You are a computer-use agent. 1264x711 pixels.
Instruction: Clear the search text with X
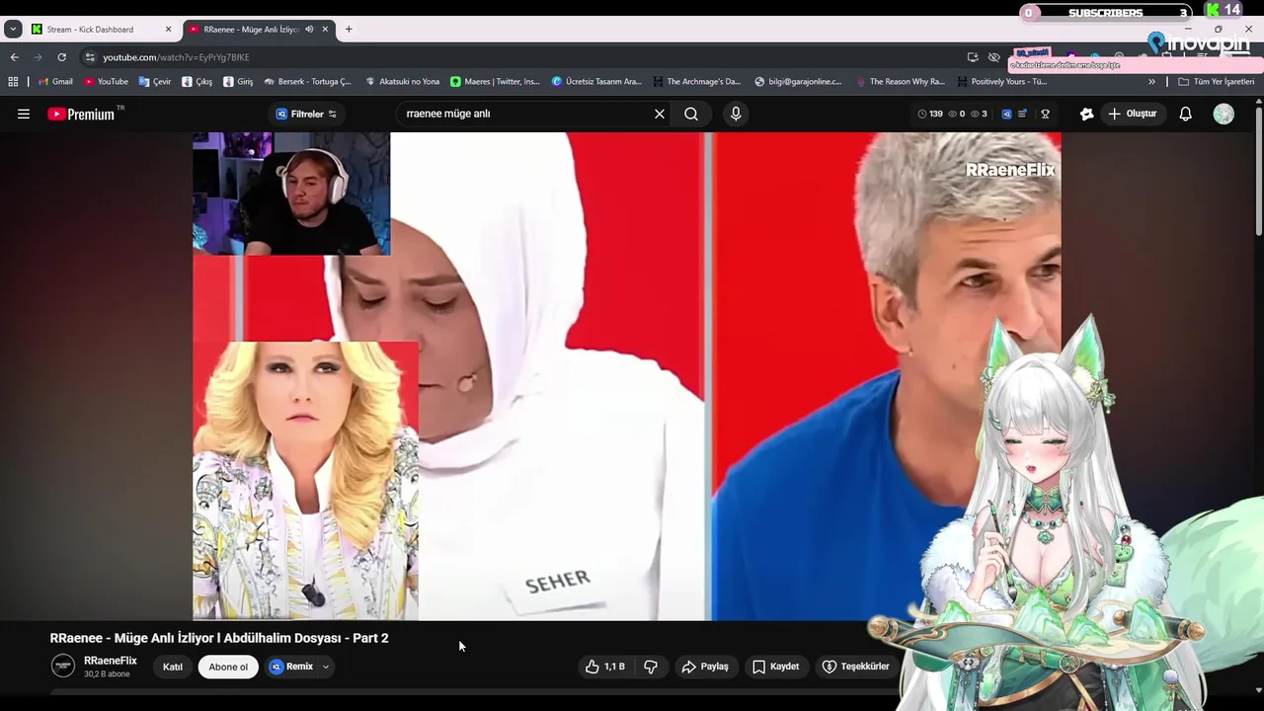660,114
